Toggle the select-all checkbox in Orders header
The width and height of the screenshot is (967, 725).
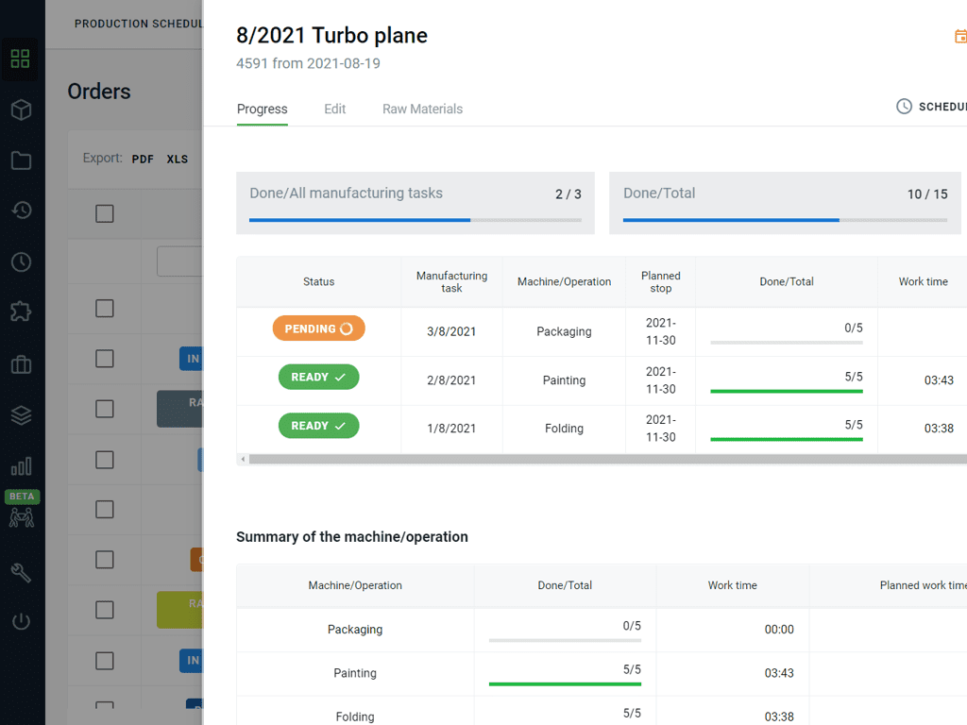coord(105,213)
